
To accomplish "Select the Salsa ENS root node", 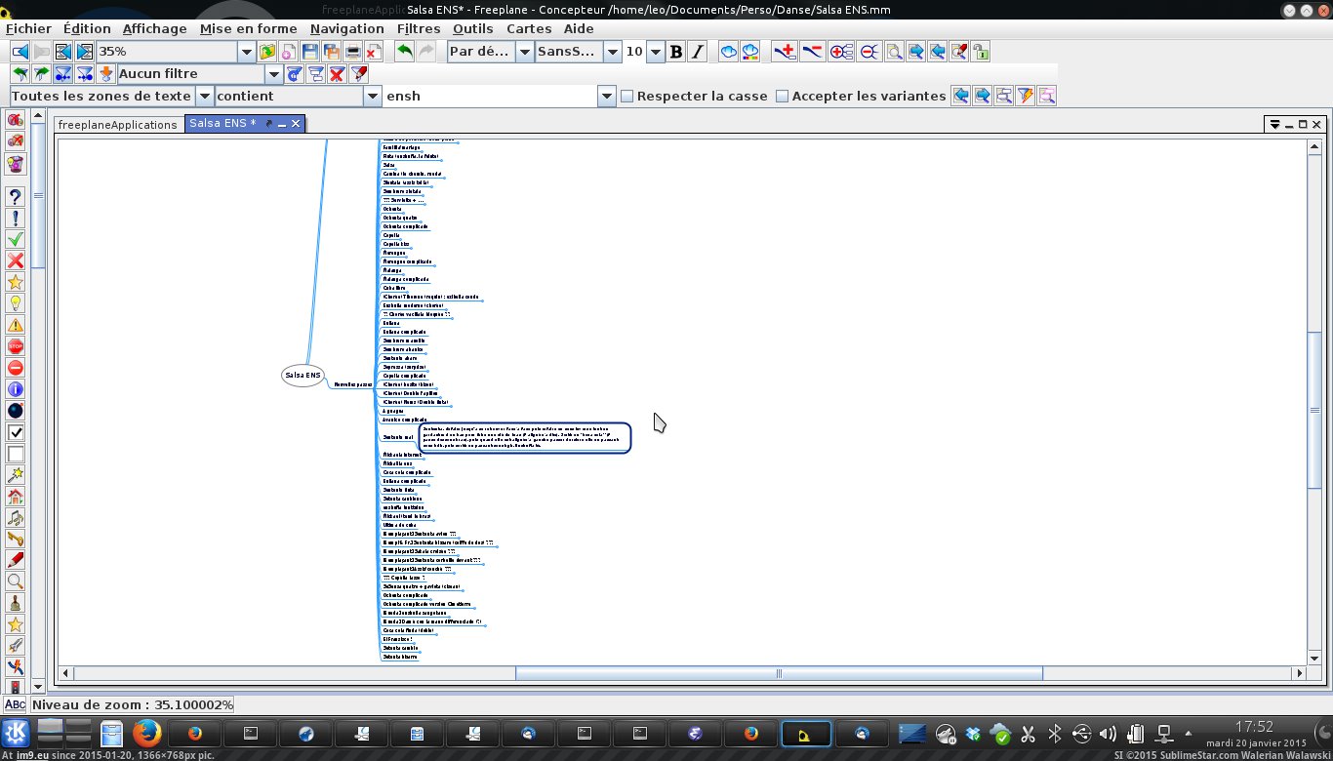I will (303, 375).
